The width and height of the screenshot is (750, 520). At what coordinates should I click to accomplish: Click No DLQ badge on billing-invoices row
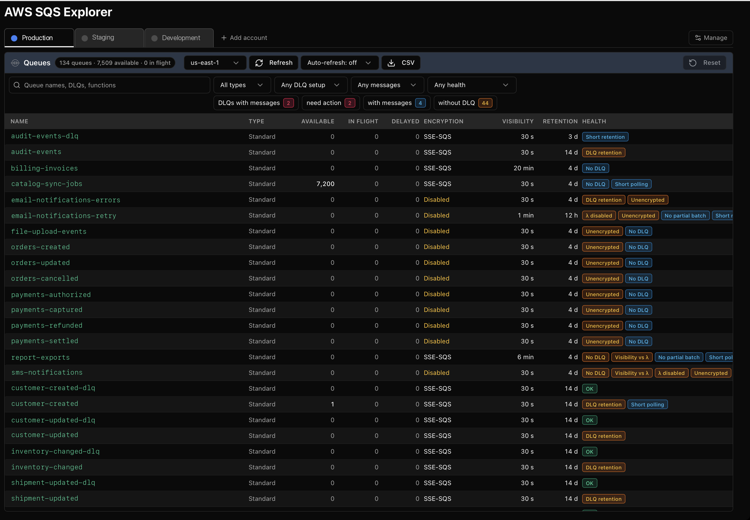[x=595, y=168]
